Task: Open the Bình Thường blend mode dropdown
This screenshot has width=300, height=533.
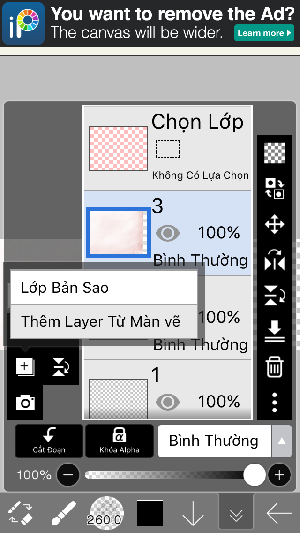Action: point(214,441)
